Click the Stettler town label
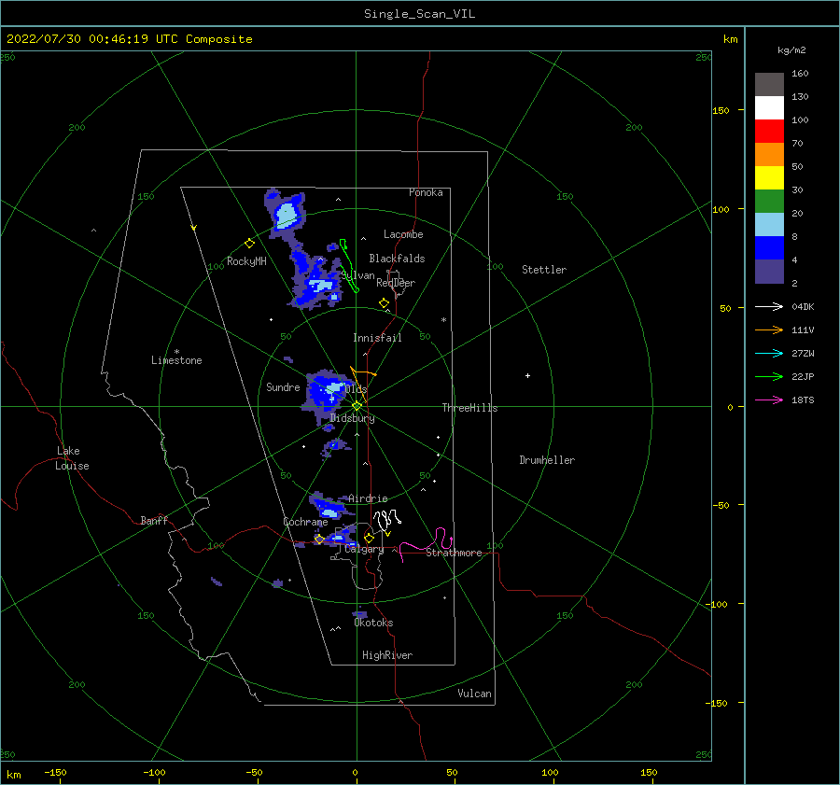Image resolution: width=840 pixels, height=785 pixels. pyautogui.click(x=544, y=270)
